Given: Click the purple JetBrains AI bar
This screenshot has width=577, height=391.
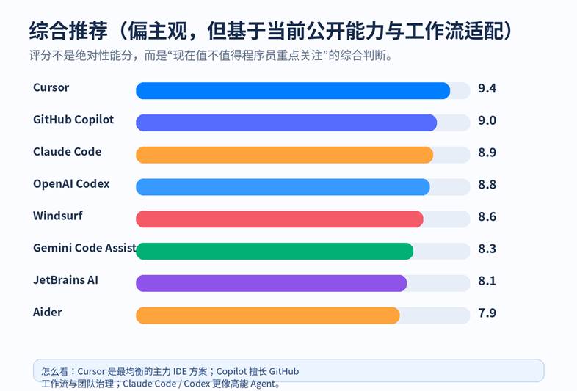Looking at the screenshot, I should point(271,283).
